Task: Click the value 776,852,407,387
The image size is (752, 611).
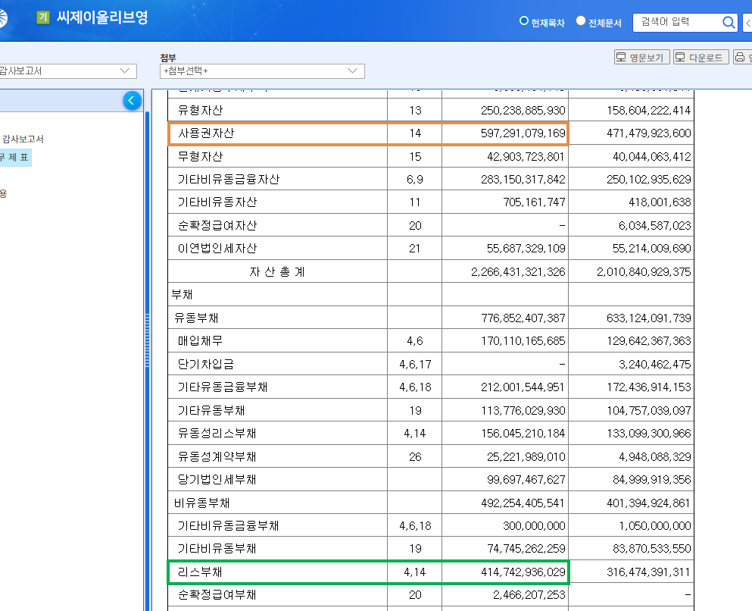Action: coord(523,318)
